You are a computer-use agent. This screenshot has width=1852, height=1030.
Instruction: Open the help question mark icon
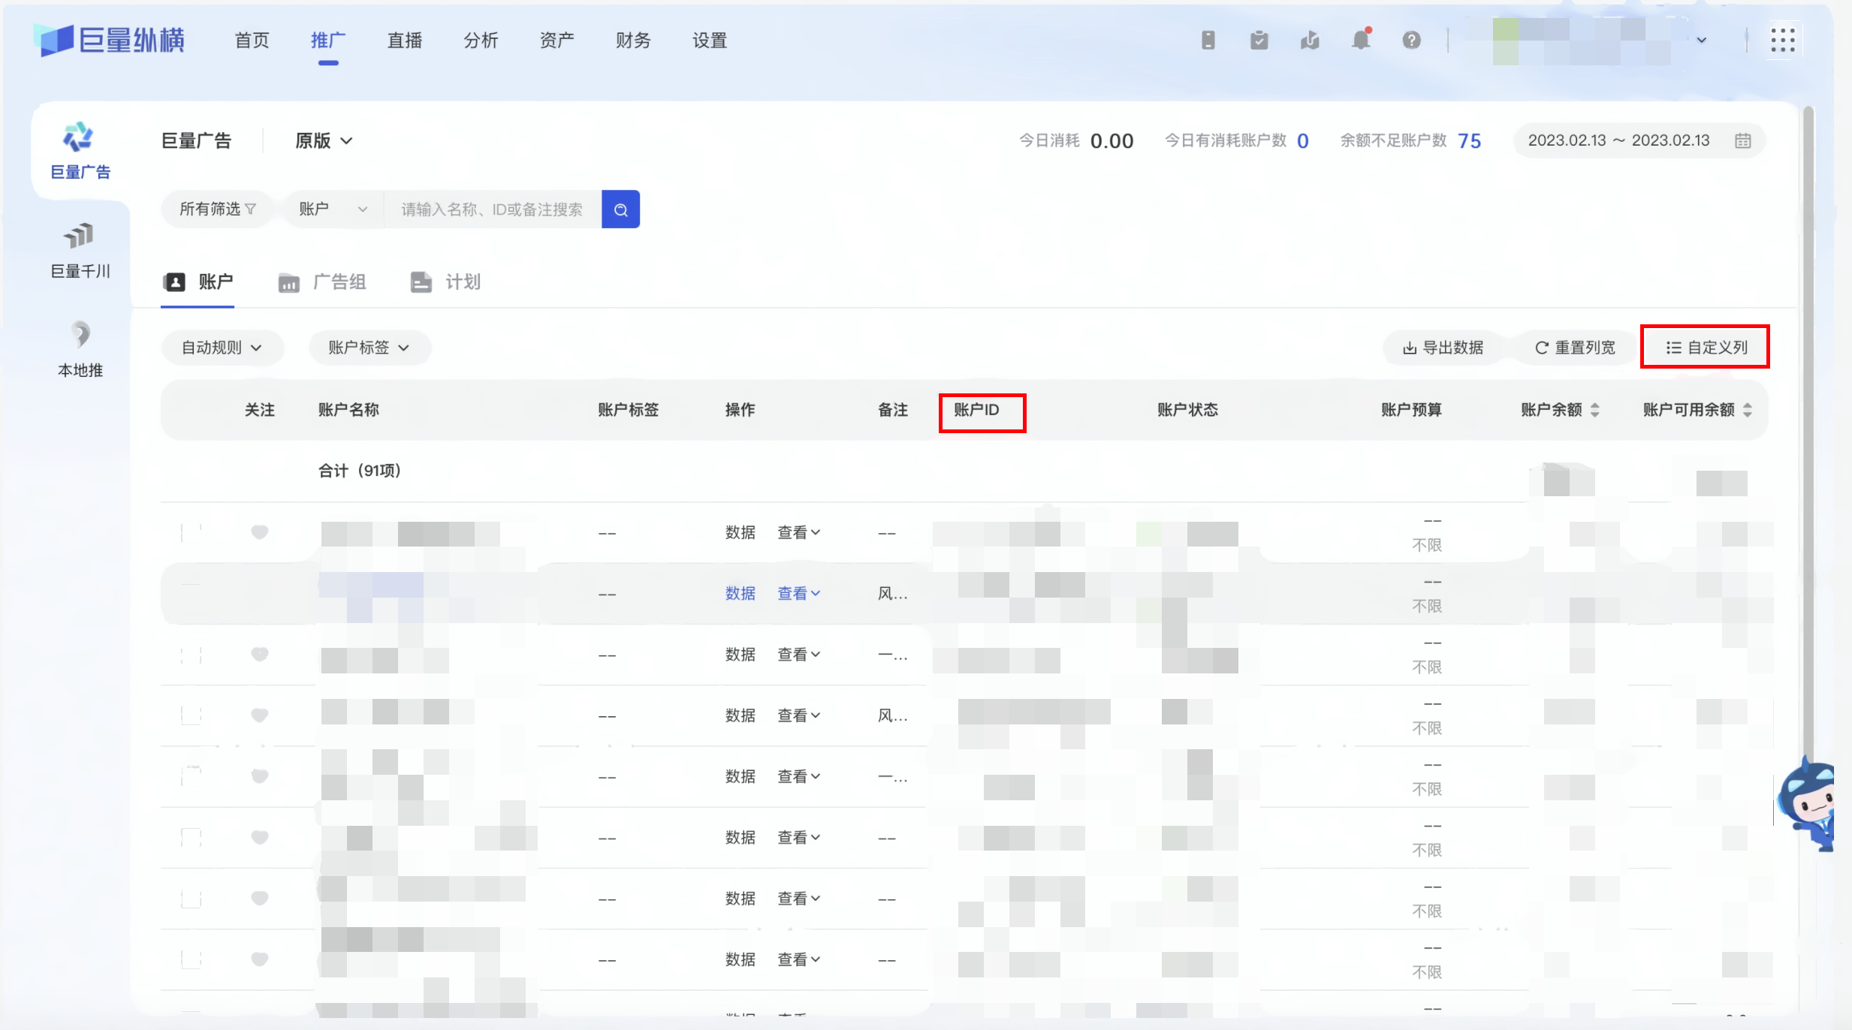[x=1412, y=40]
